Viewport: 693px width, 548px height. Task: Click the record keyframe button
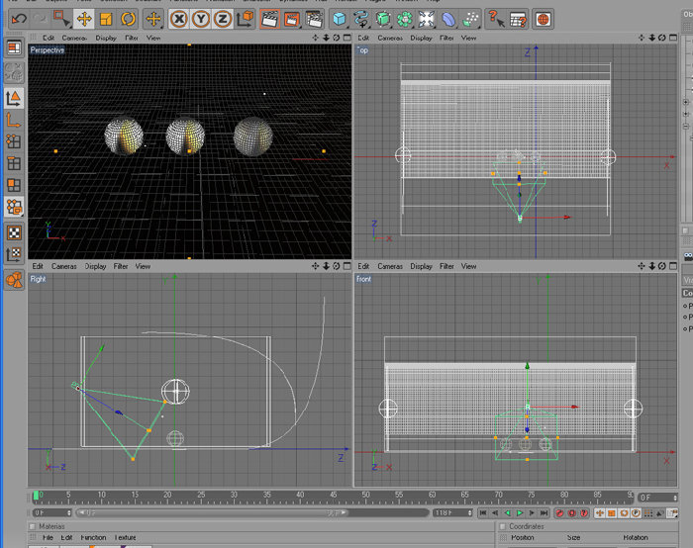[x=559, y=512]
